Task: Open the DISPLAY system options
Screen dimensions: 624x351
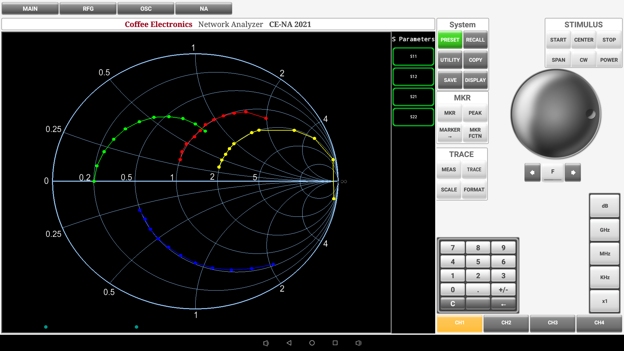Action: pos(475,80)
